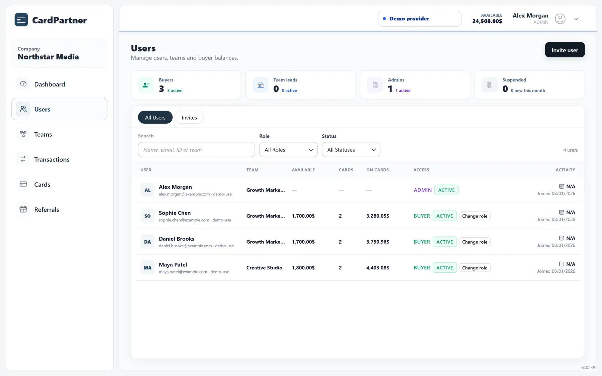Screen dimensions: 602x376
Task: Switch to the All Users tab
Action: click(155, 117)
